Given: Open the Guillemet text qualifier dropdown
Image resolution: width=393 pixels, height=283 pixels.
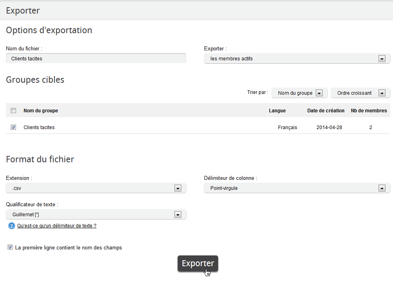Looking at the screenshot, I should coord(96,215).
